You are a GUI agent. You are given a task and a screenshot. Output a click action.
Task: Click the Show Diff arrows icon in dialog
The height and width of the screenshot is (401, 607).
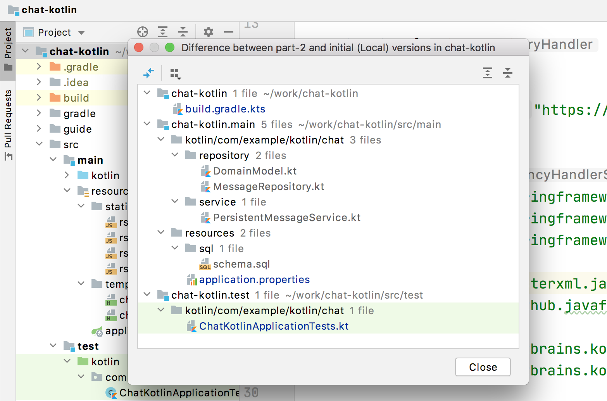tap(149, 73)
